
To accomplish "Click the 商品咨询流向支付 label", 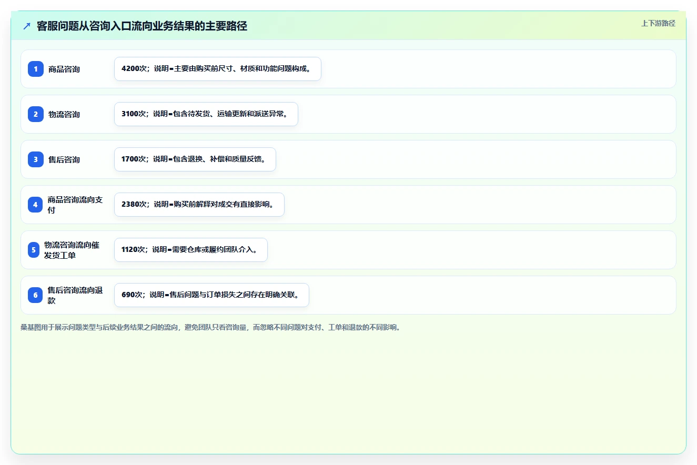I will click(75, 205).
